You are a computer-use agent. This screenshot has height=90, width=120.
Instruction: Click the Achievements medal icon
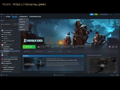pos(73,47)
